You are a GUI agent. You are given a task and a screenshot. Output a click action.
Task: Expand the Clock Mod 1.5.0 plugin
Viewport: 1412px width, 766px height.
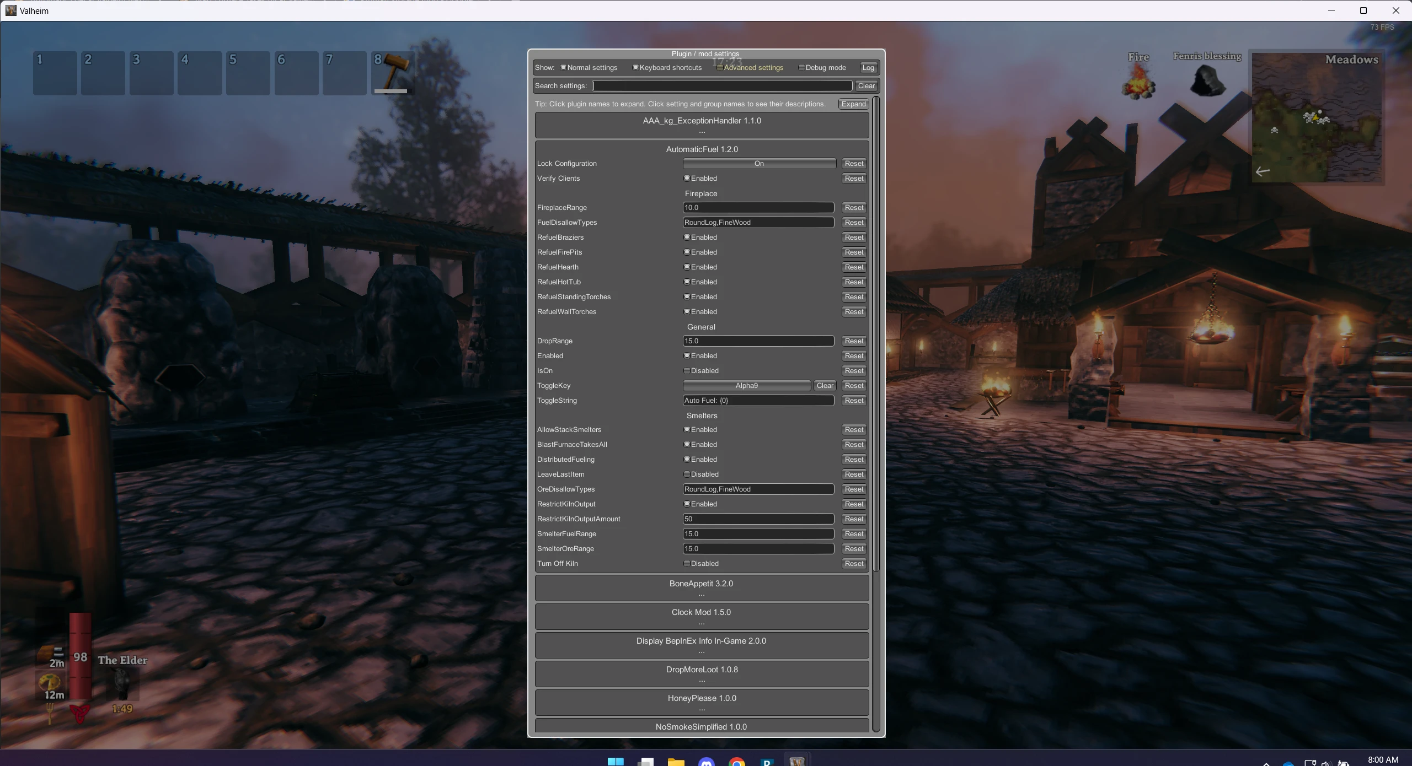[x=702, y=617]
